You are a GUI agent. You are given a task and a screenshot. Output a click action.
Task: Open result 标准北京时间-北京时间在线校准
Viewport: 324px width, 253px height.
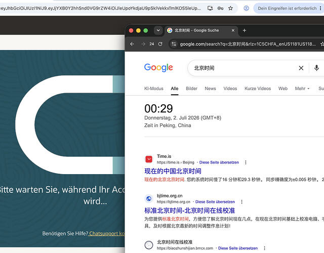pos(190,210)
